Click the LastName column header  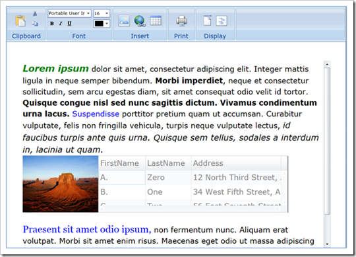coord(168,163)
